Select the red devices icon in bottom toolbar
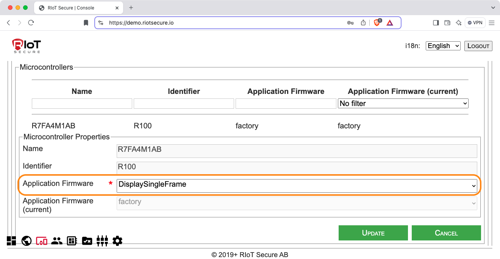 42,241
